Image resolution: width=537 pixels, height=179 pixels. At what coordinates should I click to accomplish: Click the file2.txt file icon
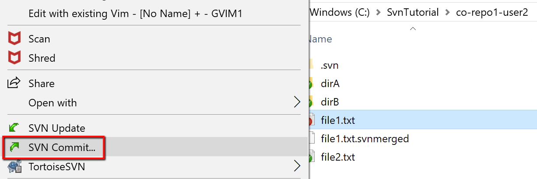[311, 157]
